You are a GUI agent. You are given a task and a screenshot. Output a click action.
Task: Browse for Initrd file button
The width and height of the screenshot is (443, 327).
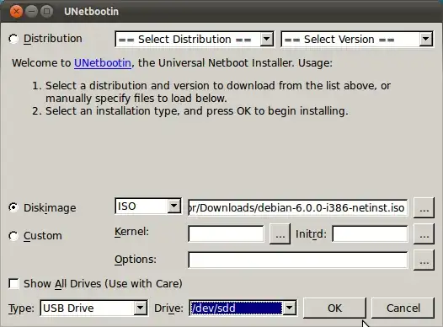tap(424, 233)
